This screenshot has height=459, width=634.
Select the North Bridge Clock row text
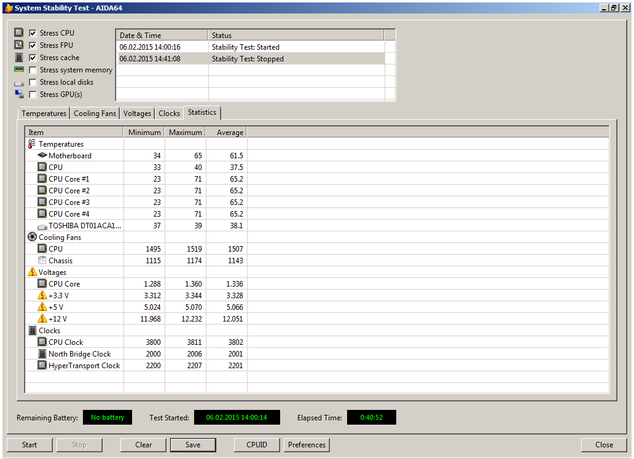(x=80, y=353)
